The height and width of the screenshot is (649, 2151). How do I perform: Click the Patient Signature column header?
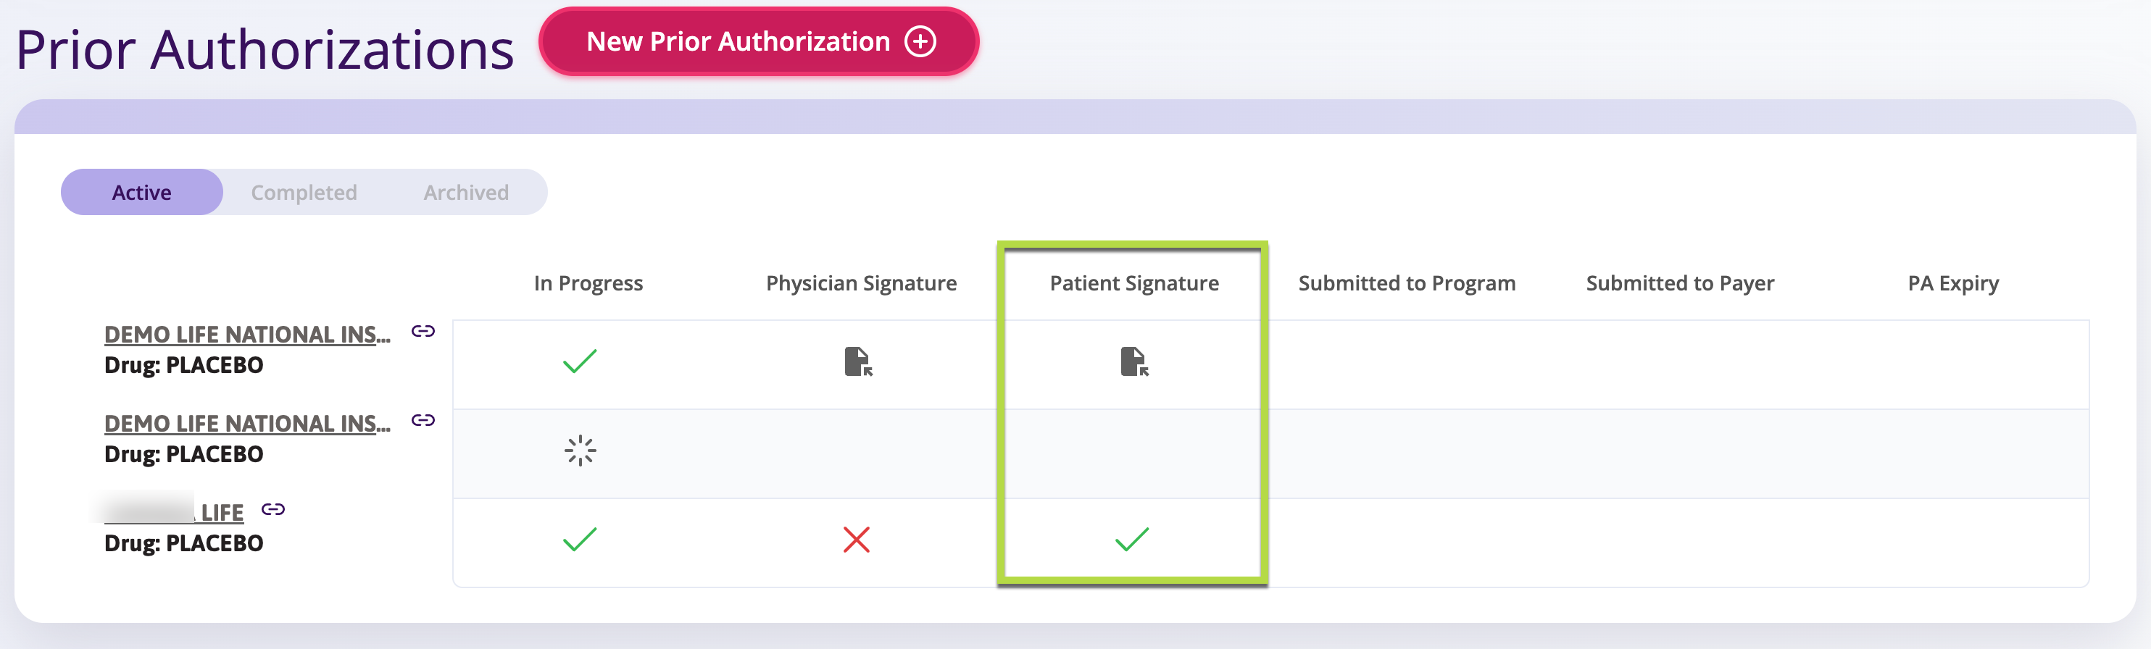click(x=1134, y=282)
